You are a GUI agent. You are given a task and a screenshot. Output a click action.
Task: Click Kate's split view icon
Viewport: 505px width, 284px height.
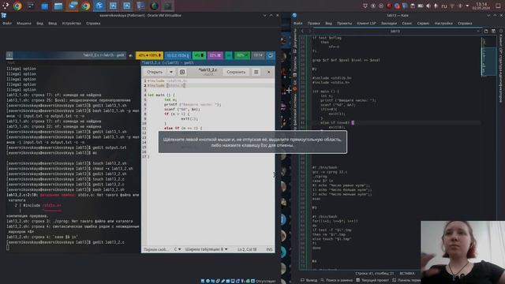pyautogui.click(x=493, y=32)
